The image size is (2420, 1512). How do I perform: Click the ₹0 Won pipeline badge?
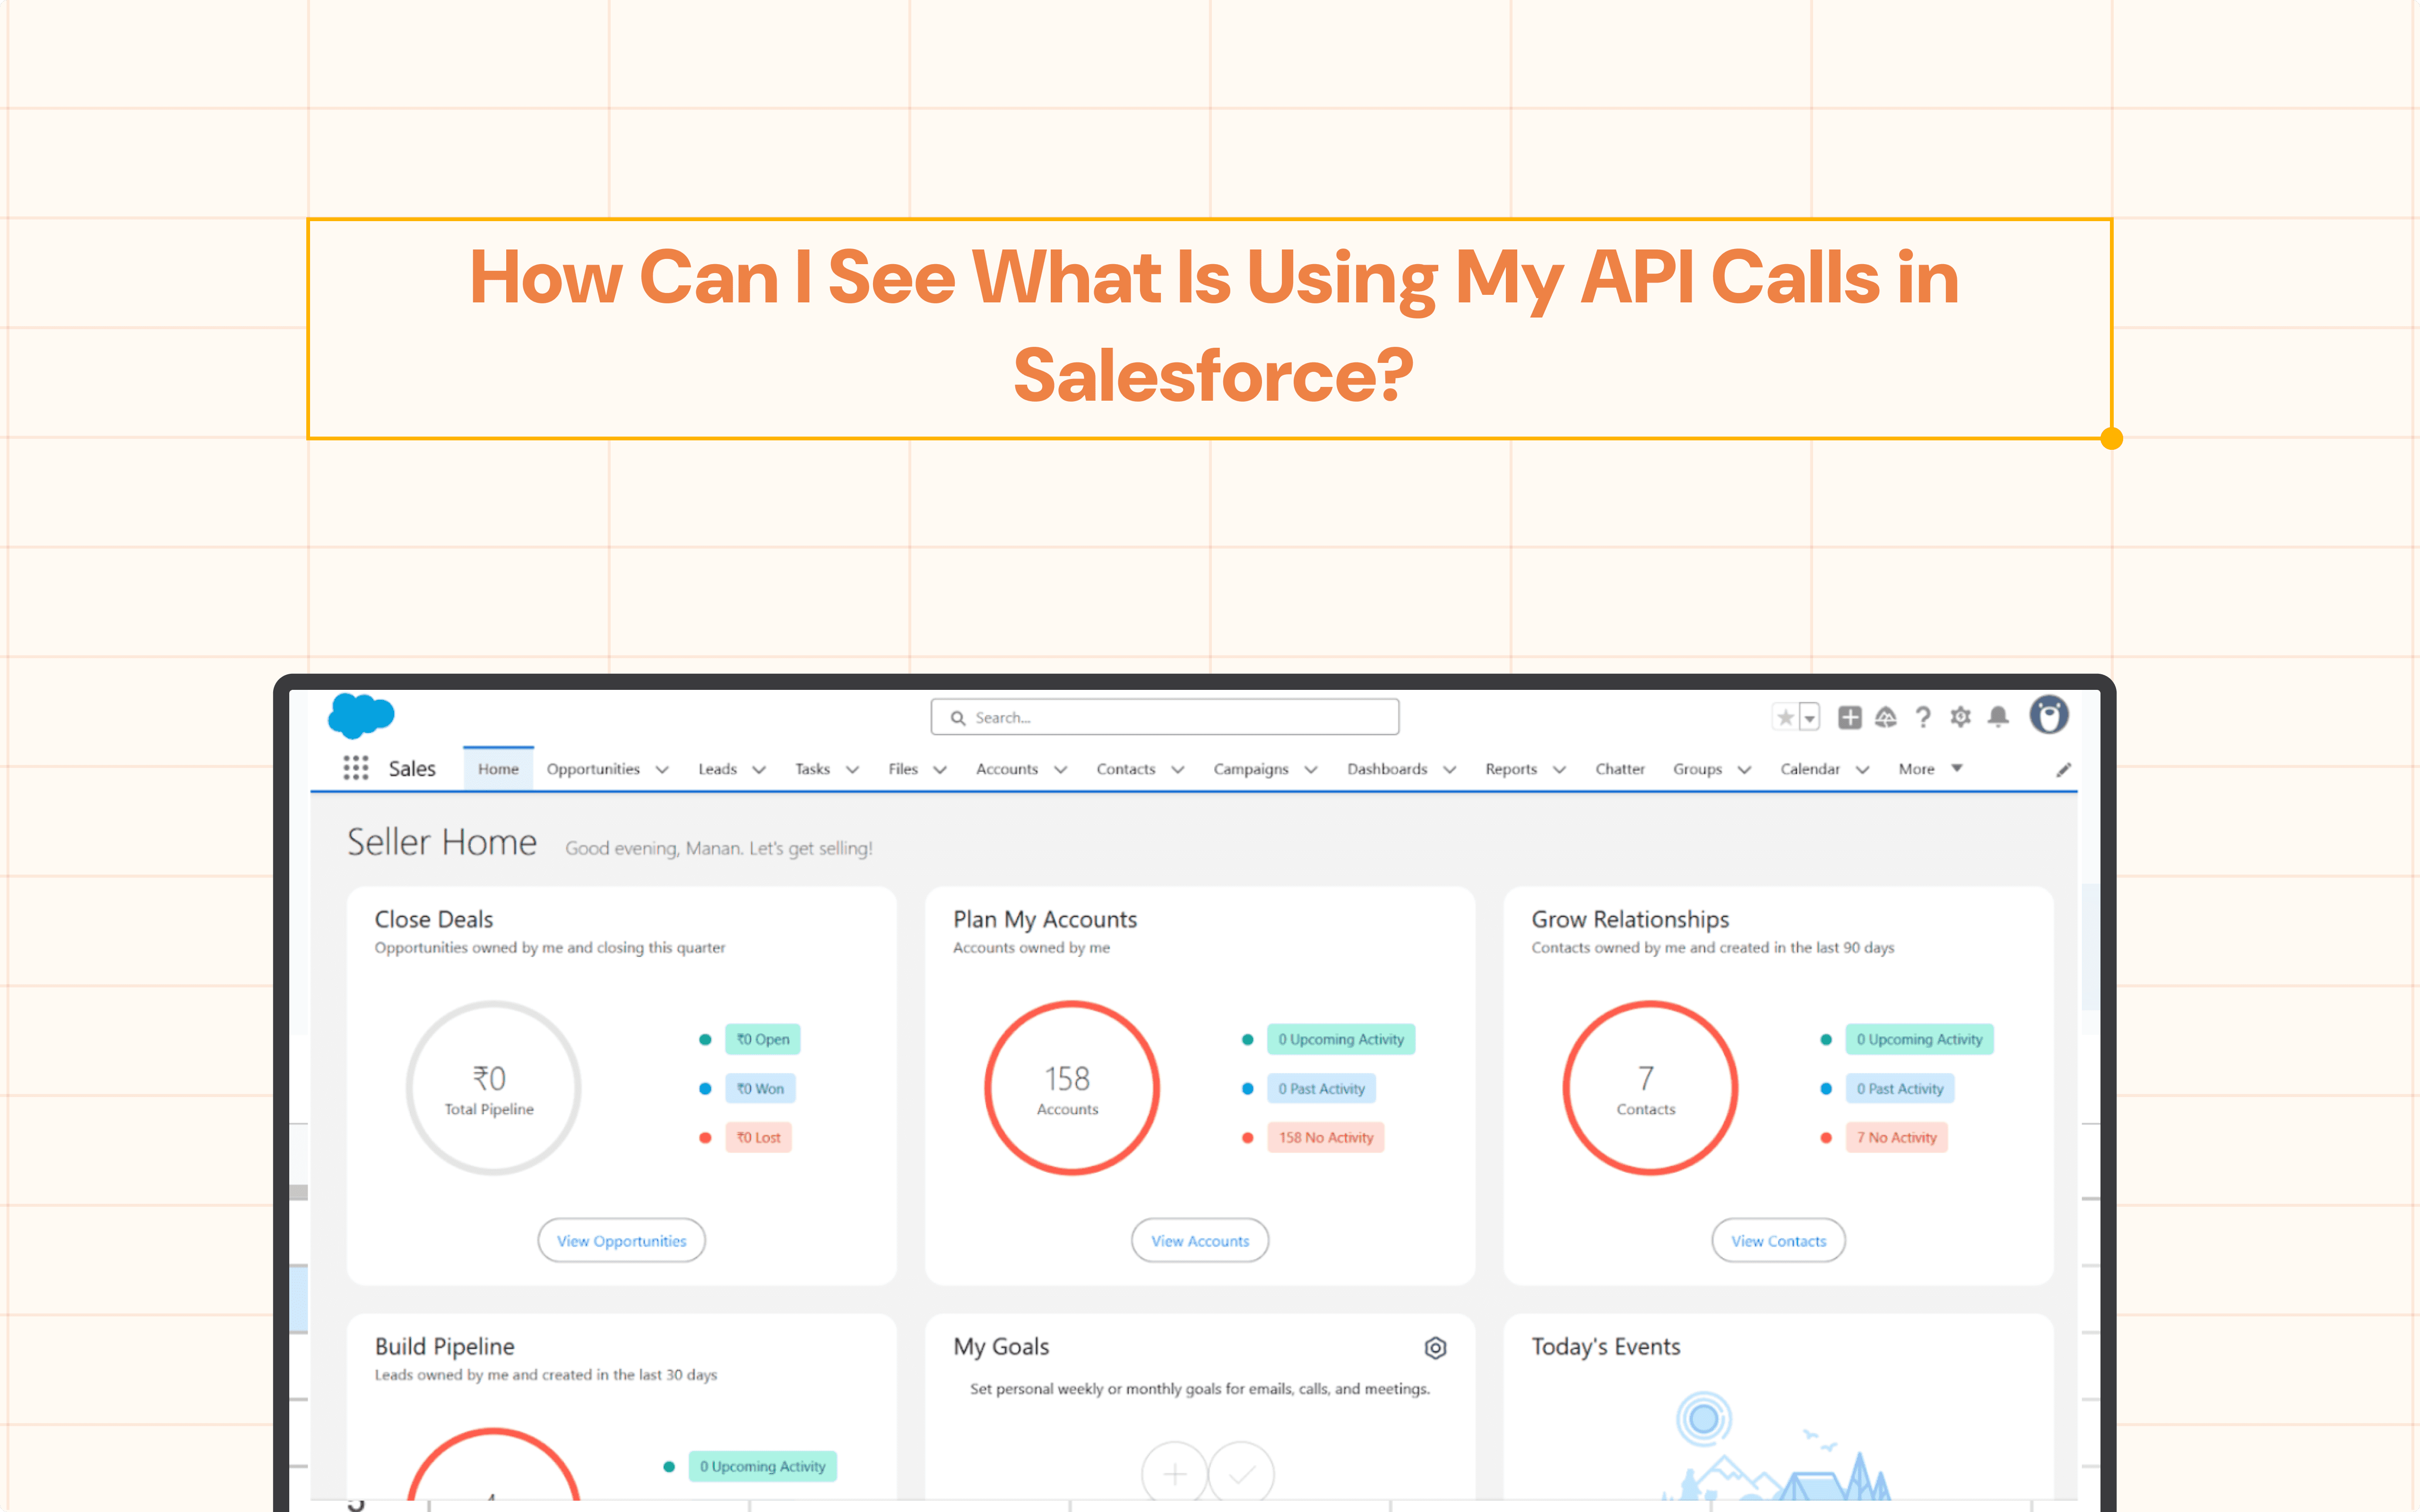(x=760, y=1088)
